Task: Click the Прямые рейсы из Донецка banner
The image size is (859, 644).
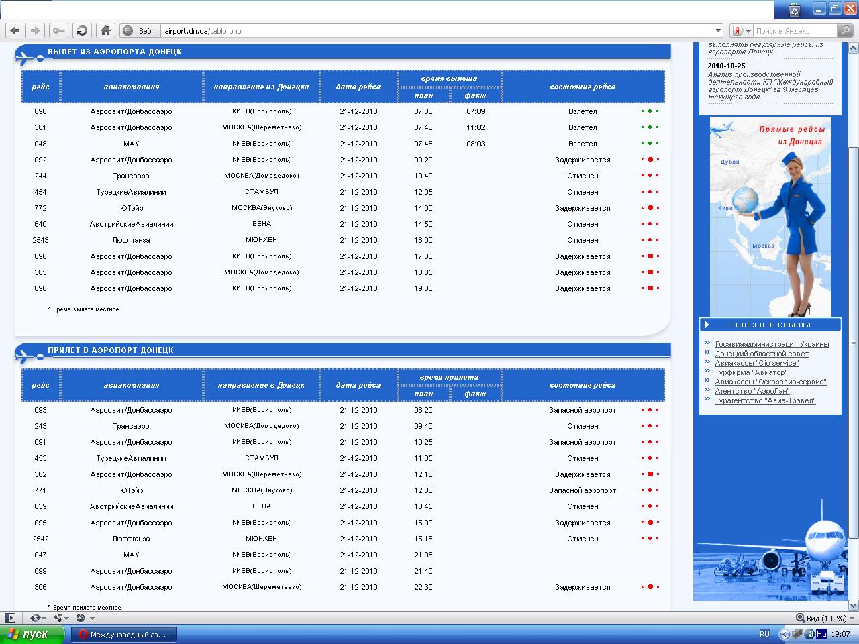Action: click(x=770, y=217)
